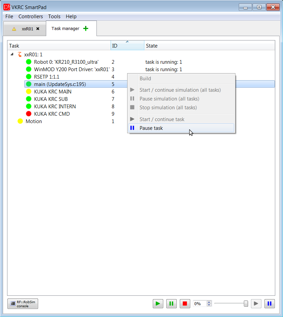Open the Tools menu
This screenshot has width=283, height=317.
pyautogui.click(x=54, y=17)
